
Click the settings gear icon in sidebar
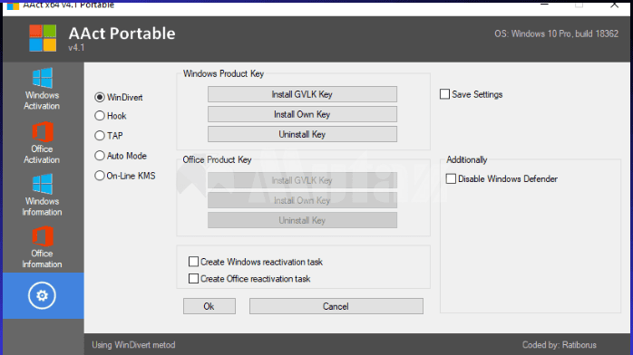coord(42,295)
